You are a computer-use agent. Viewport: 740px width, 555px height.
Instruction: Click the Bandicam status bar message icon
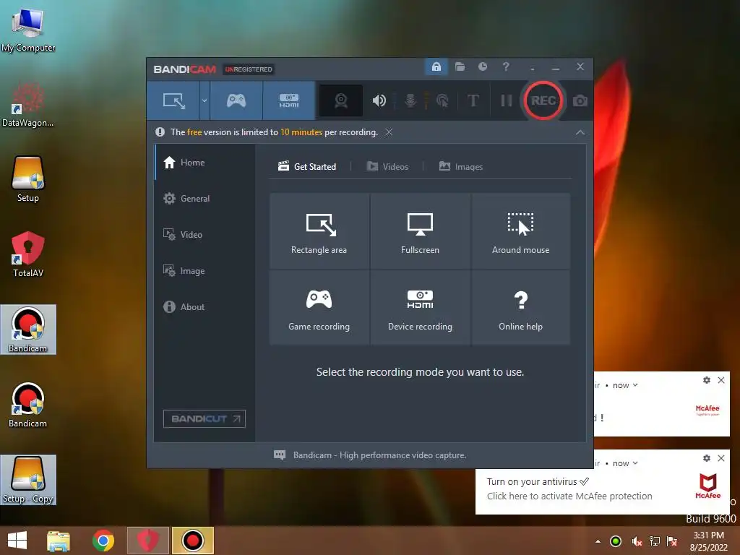click(x=280, y=455)
